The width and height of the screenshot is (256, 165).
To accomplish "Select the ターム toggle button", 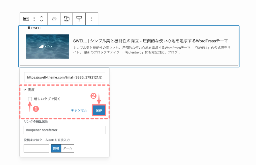I will (x=67, y=148).
